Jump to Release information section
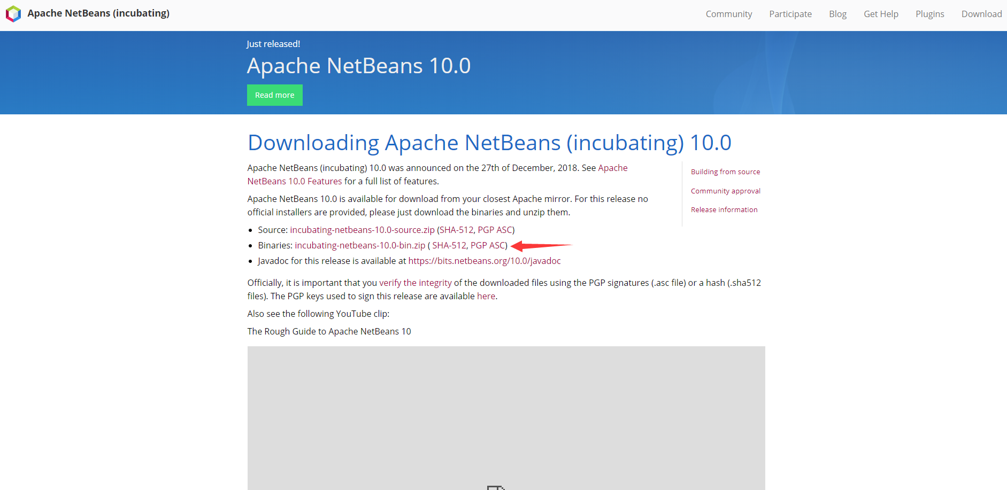 [724, 209]
